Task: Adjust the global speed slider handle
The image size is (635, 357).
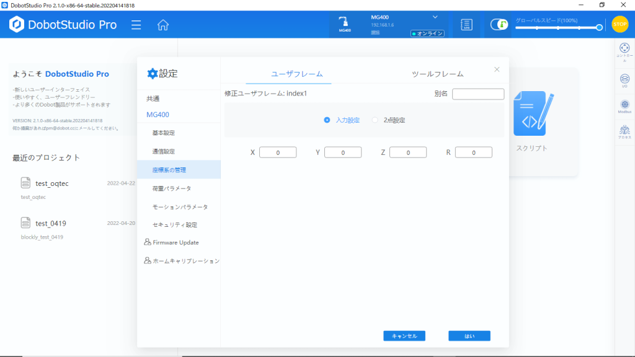Action: 599,27
